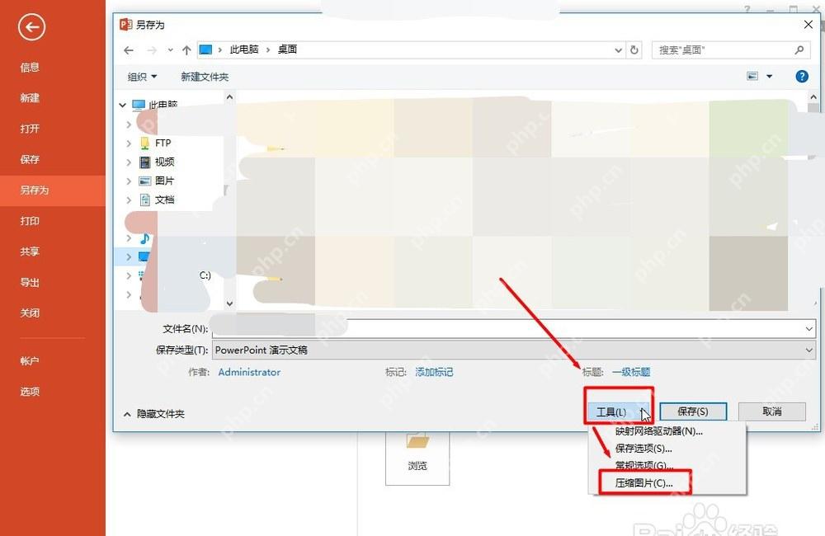This screenshot has width=825, height=536.
Task: Select 文档 in the navigation tree
Action: click(164, 200)
